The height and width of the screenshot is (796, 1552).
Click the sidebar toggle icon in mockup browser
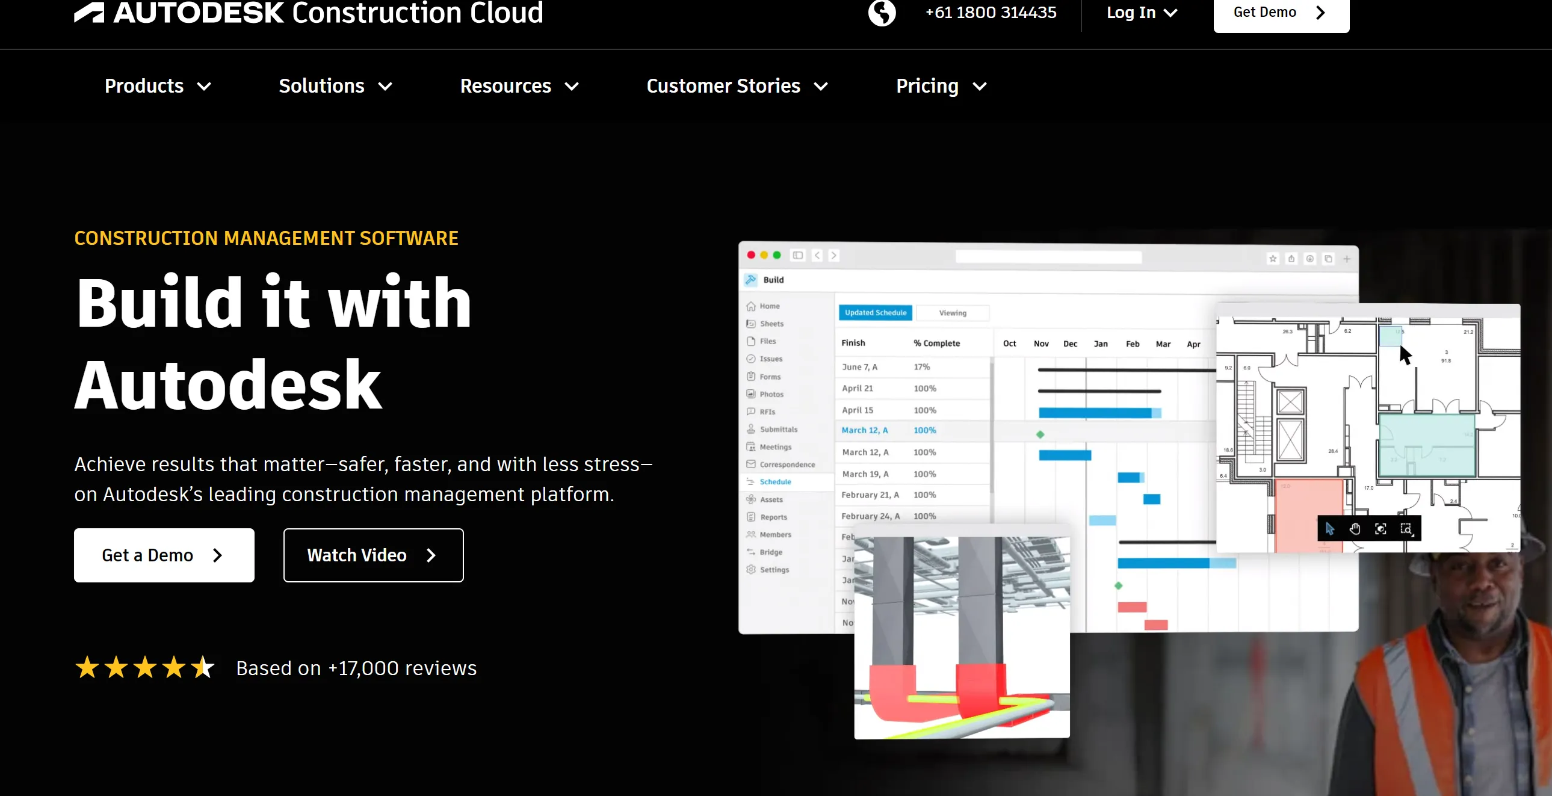[x=798, y=256]
